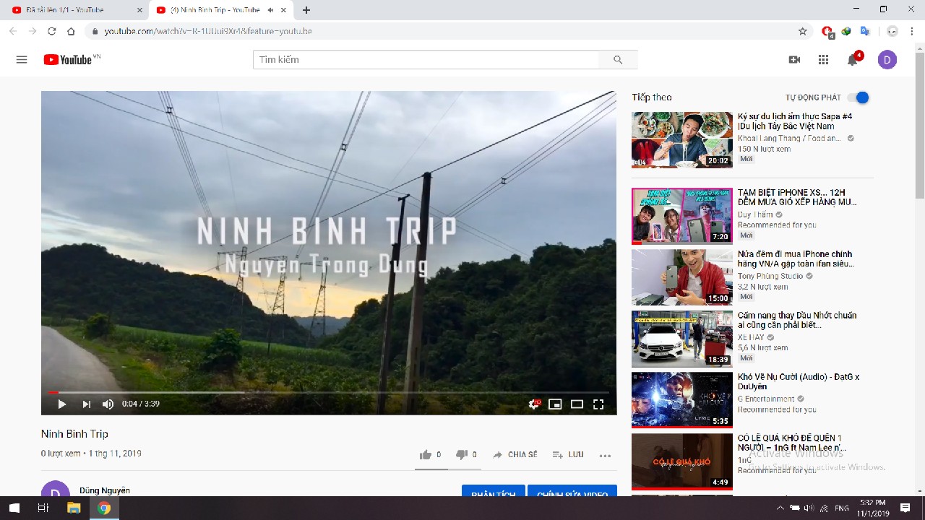Viewport: 925px width, 520px height.
Task: Open Ký sự du lịch ẩm thực Sapa thumbnail
Action: pyautogui.click(x=682, y=140)
